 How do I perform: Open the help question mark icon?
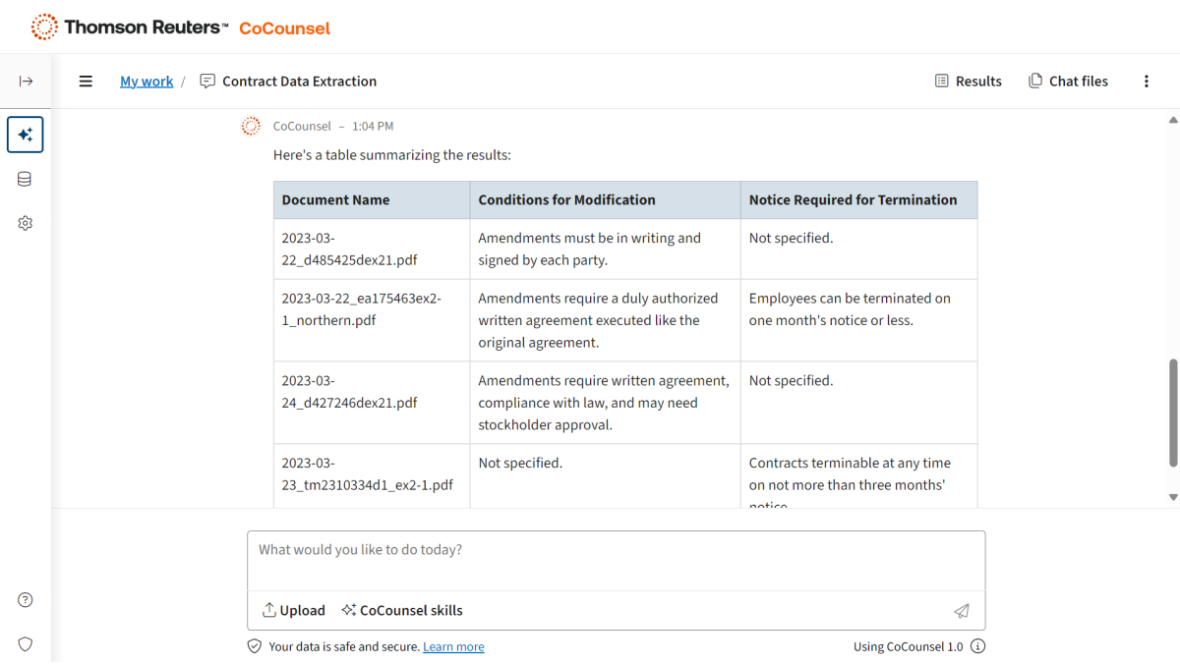[x=26, y=600]
